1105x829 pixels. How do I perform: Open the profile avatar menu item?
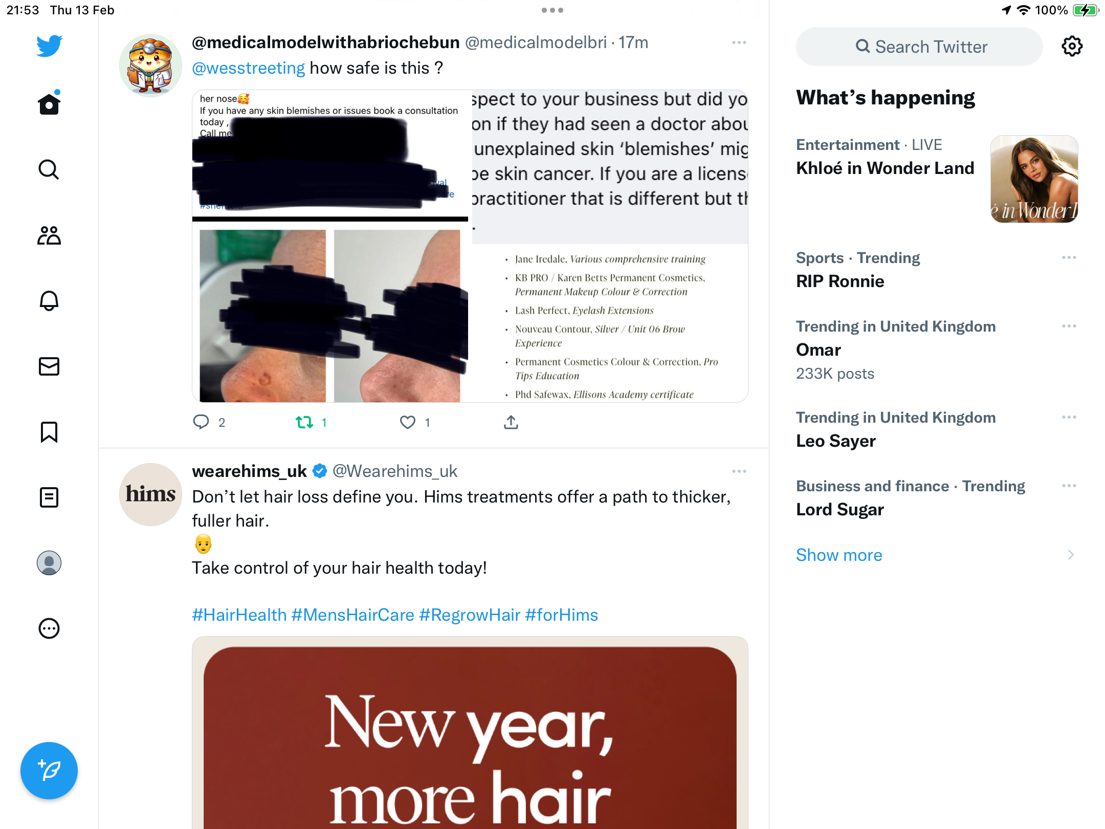click(x=49, y=563)
